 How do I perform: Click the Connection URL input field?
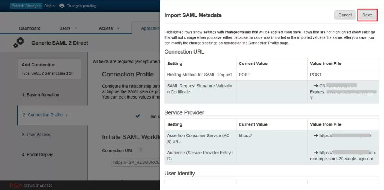pos(135,162)
